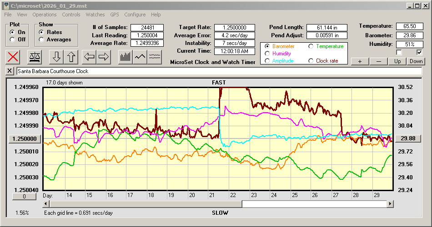Select the zigzag line graph icon
The image size is (432, 227).
140,57
